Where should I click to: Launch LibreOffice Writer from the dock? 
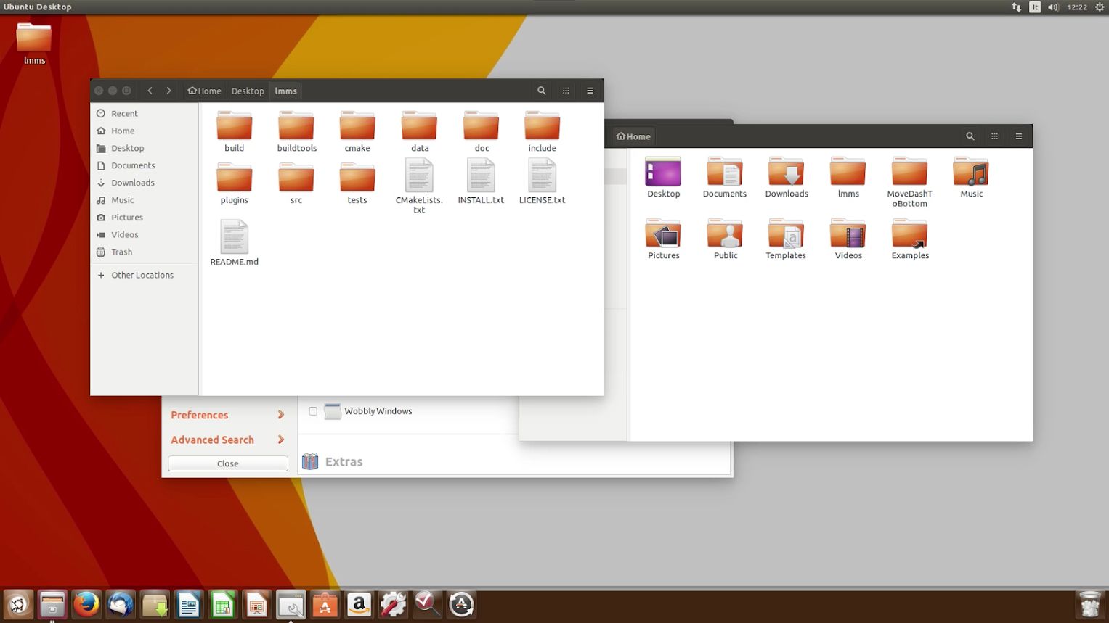coord(188,604)
